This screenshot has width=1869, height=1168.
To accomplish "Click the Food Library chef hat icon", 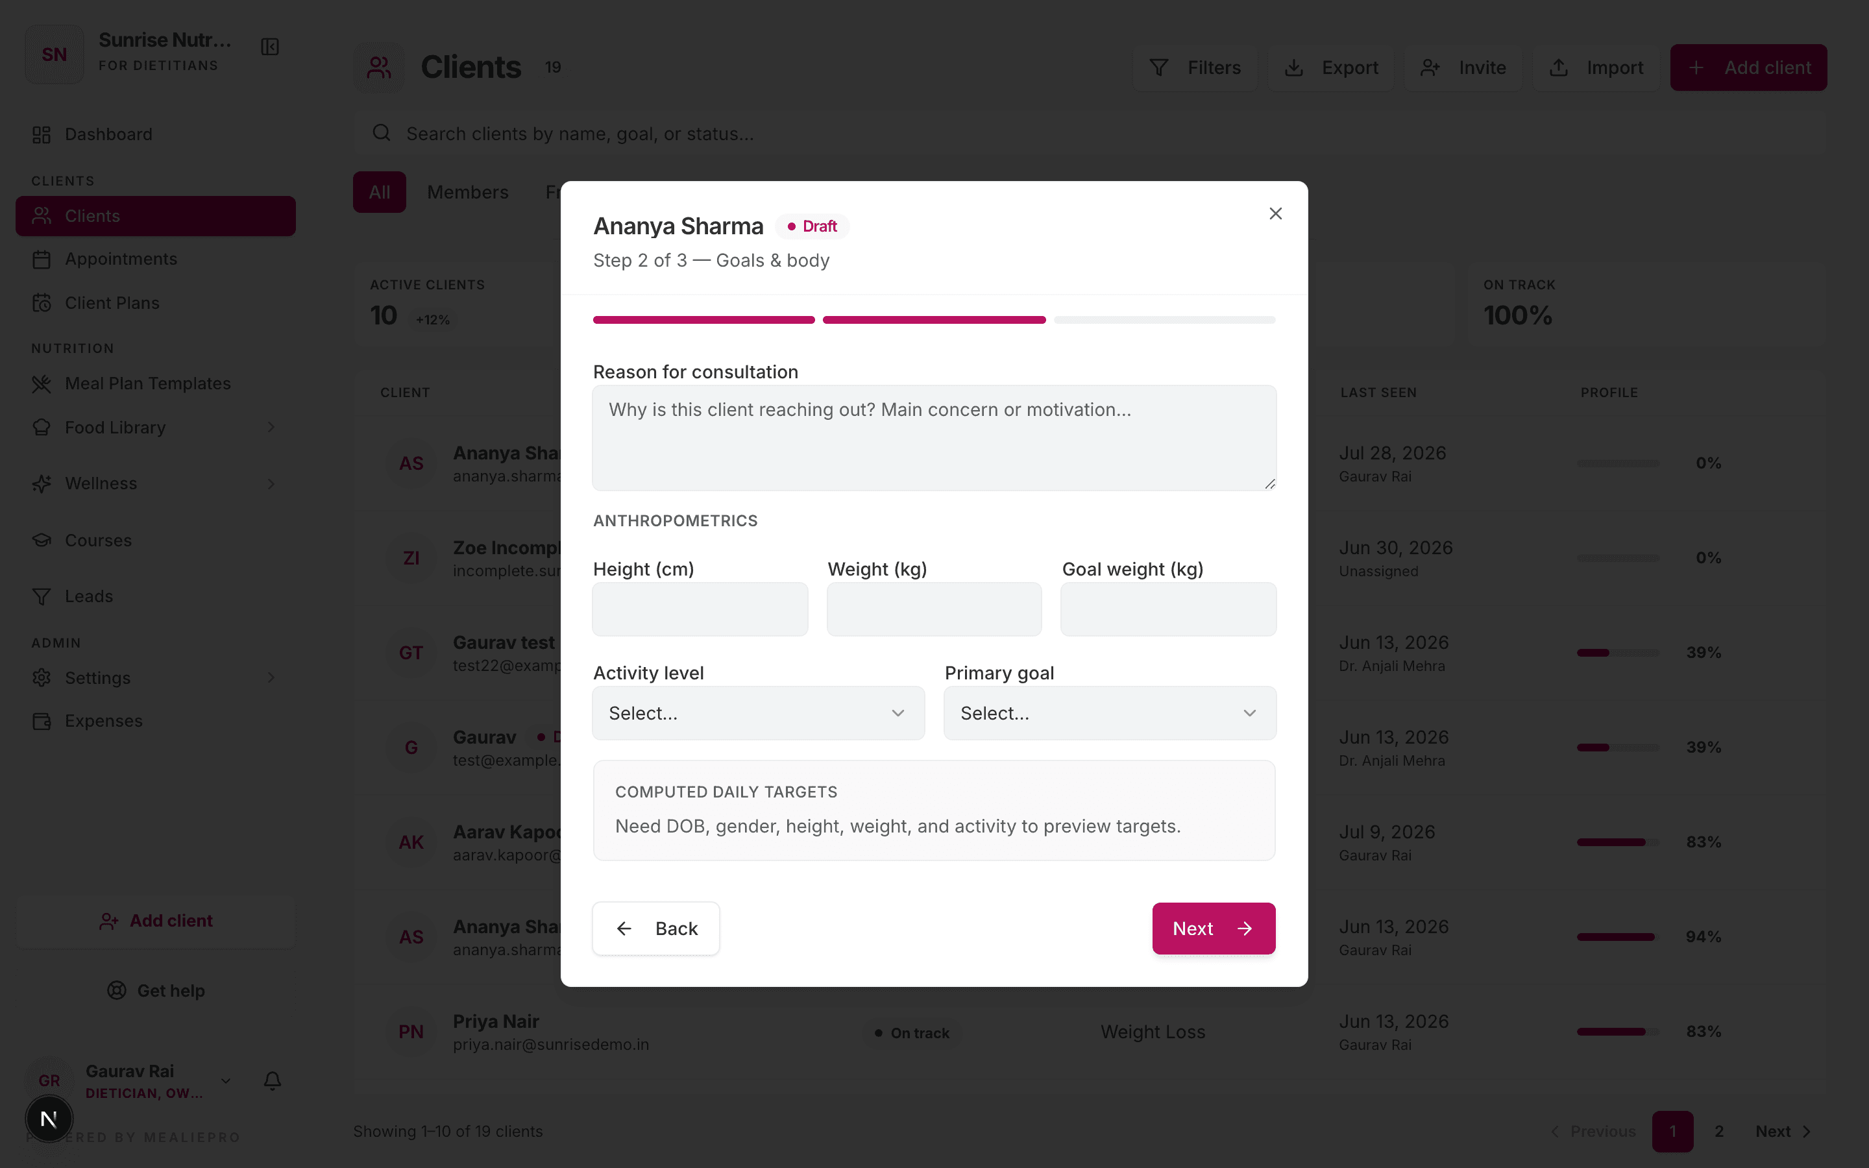I will point(42,427).
